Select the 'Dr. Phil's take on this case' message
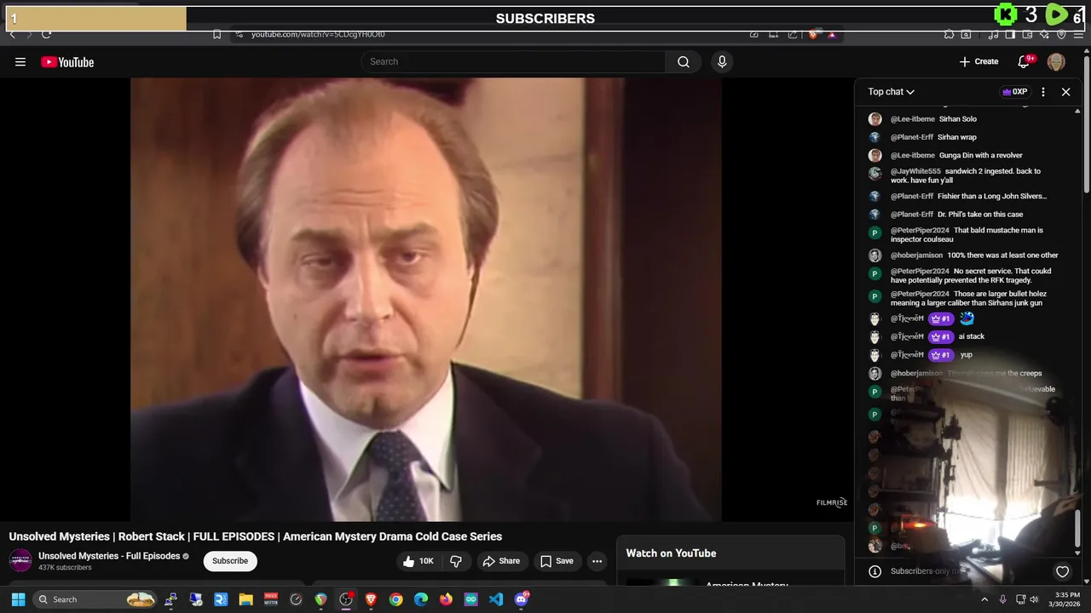Viewport: 1091px width, 613px height. tap(980, 215)
